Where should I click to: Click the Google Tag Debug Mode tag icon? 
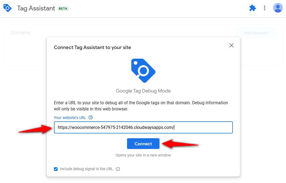(143, 71)
